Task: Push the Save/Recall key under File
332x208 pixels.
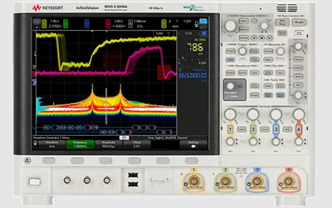Action: tap(268, 73)
